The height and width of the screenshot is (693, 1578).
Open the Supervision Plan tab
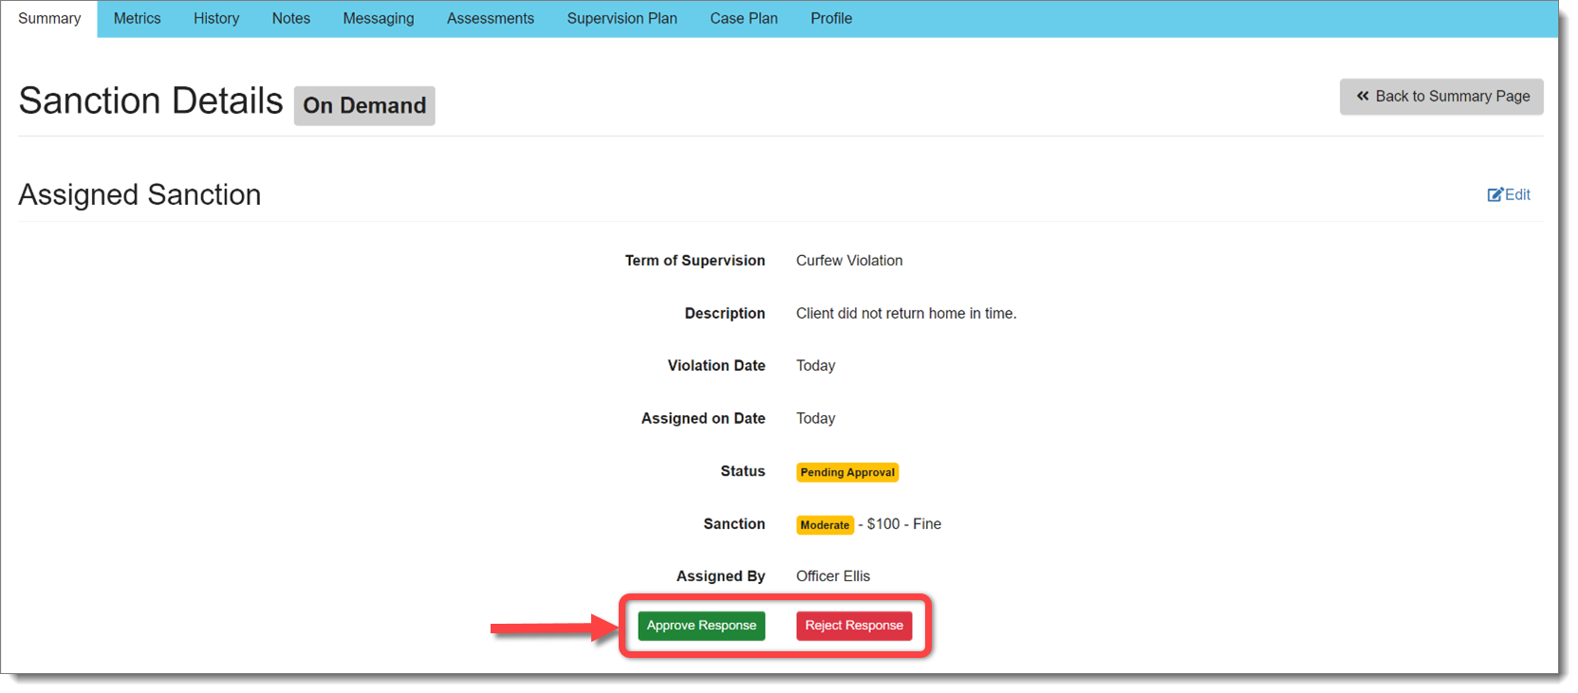tap(622, 19)
